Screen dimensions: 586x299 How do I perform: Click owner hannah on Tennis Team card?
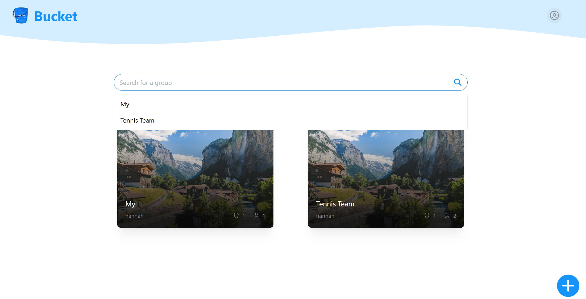325,216
